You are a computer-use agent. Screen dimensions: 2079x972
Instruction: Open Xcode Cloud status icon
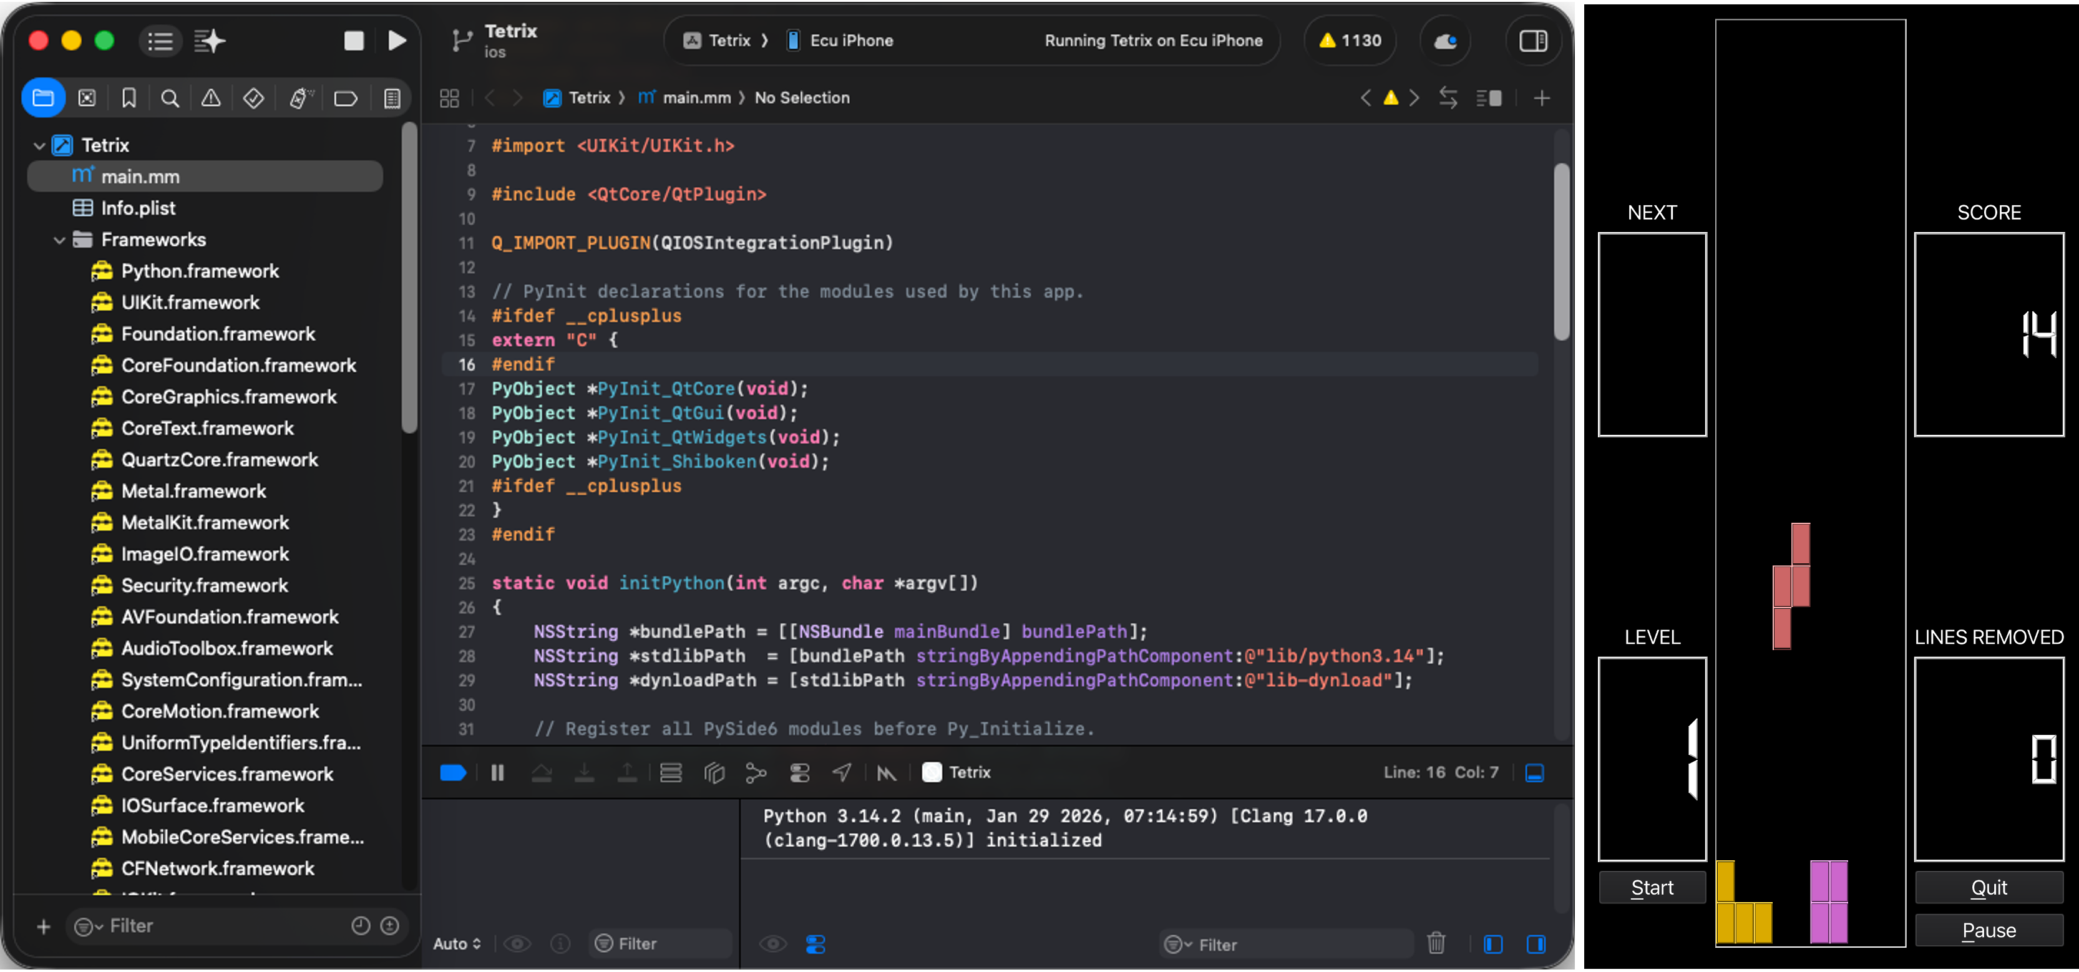[x=1444, y=41]
